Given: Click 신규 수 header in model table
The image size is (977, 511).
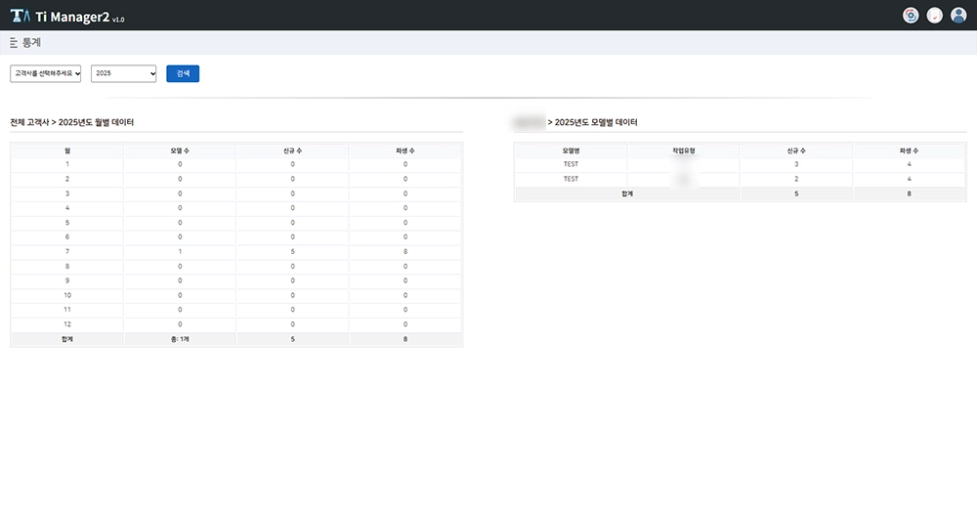Looking at the screenshot, I should 796,150.
